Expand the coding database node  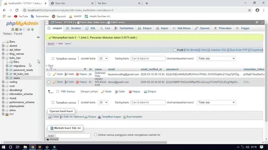click(3, 82)
